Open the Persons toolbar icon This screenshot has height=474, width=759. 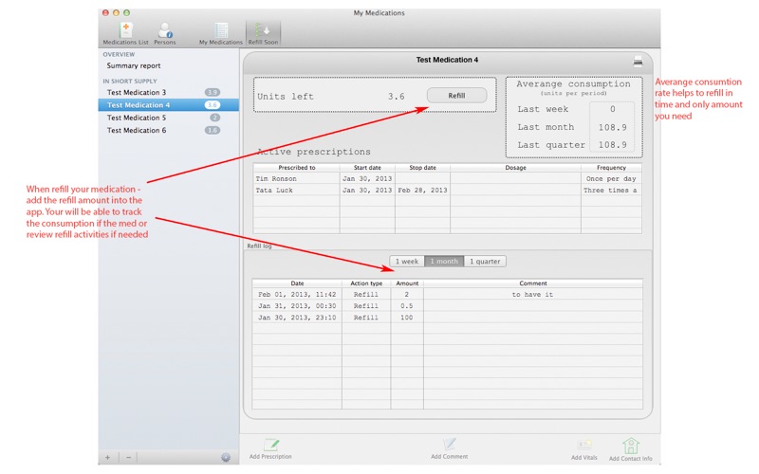pos(165,30)
